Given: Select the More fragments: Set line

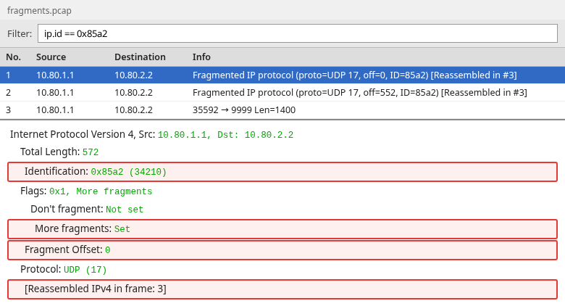Looking at the screenshot, I should [x=282, y=229].
